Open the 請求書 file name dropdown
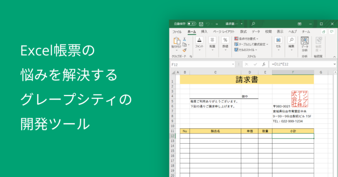 click(x=242, y=24)
